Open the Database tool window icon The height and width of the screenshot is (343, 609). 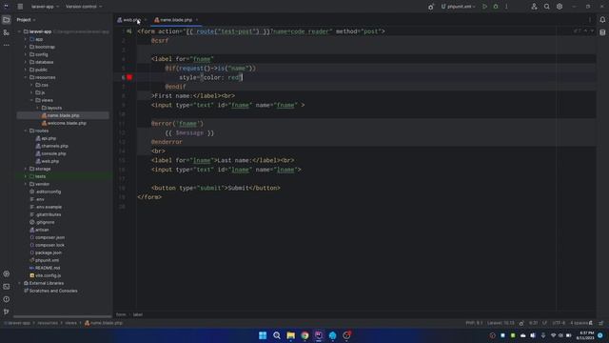[x=602, y=32]
